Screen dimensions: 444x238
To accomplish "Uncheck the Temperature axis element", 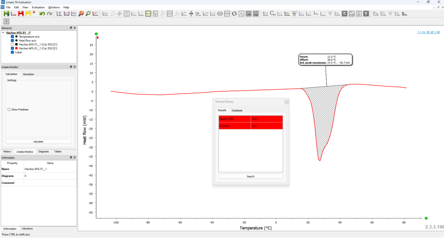I will (x=13, y=37).
